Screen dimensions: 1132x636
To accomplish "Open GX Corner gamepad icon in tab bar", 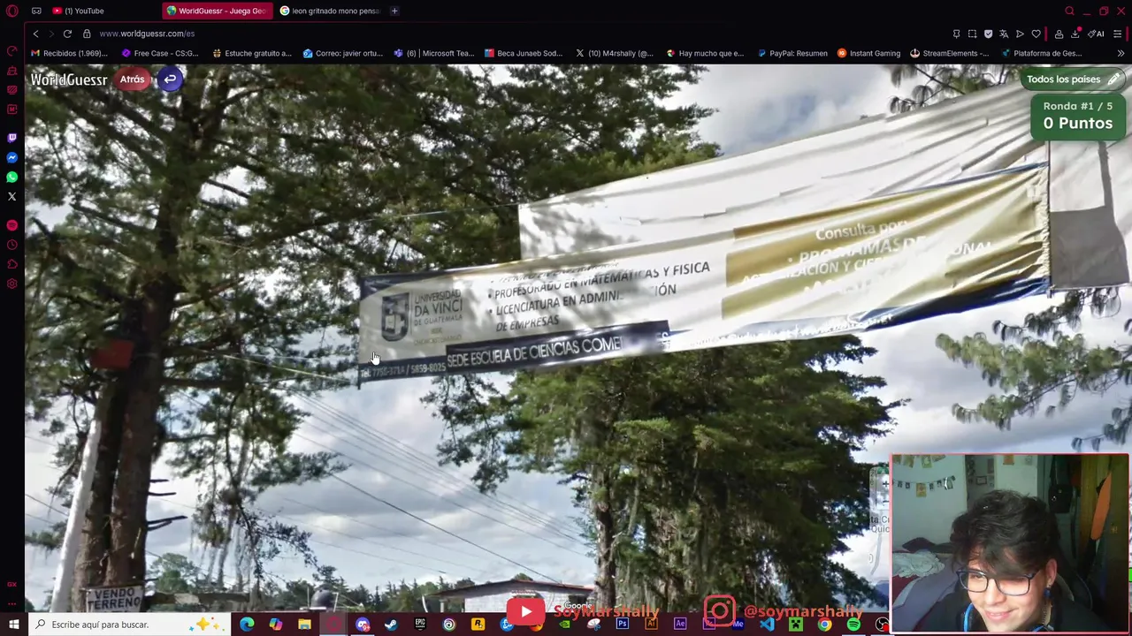I will click(x=36, y=11).
